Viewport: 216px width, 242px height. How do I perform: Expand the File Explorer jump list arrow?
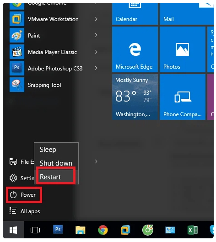(x=96, y=161)
